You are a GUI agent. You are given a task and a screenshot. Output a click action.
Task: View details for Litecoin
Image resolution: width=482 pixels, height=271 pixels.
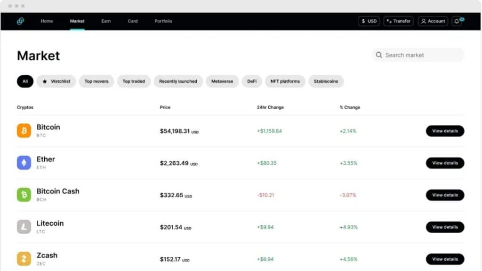point(445,227)
